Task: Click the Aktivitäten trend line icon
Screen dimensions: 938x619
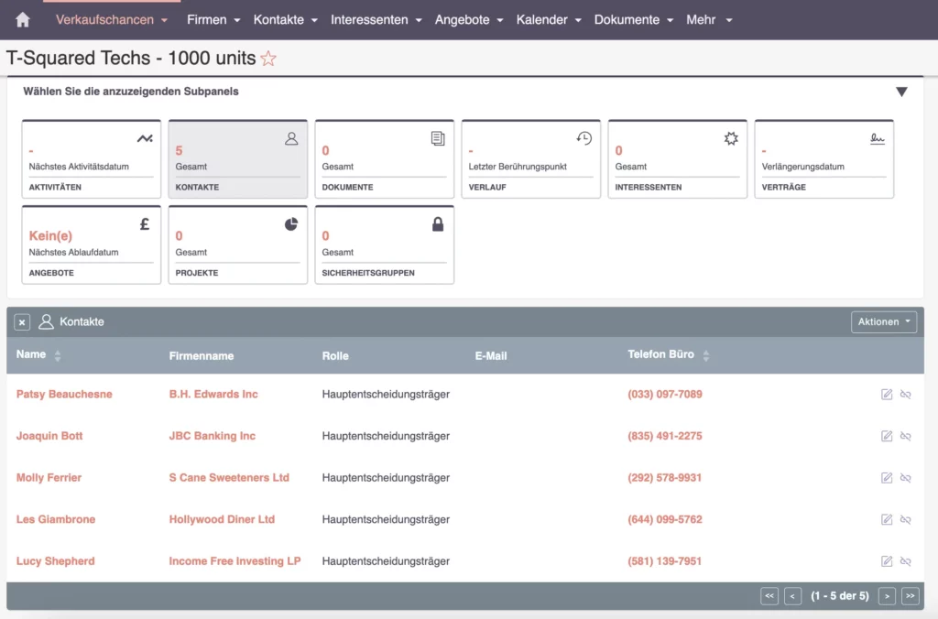Action: click(145, 139)
